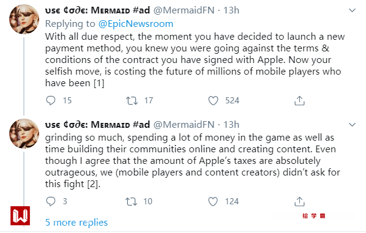Viewport: 366px width, 233px height.
Task: Click the red W watermark logo
Action: point(20,216)
